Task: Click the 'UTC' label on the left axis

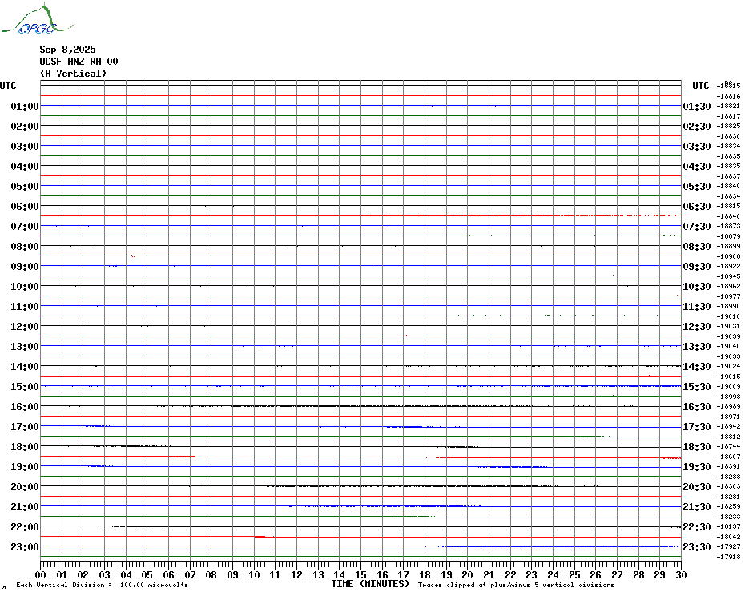Action: pyautogui.click(x=8, y=86)
